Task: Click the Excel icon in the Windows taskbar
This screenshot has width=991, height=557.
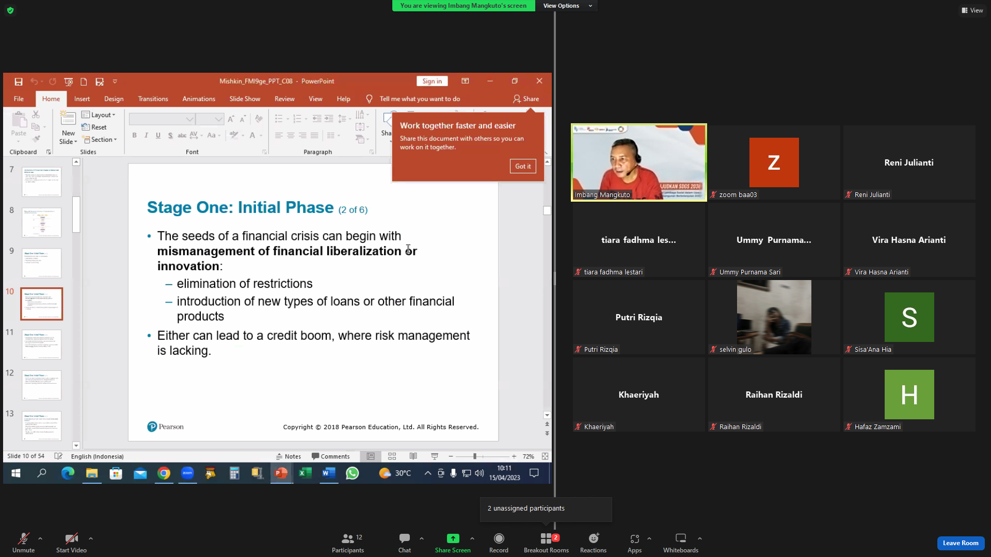Action: click(x=305, y=473)
